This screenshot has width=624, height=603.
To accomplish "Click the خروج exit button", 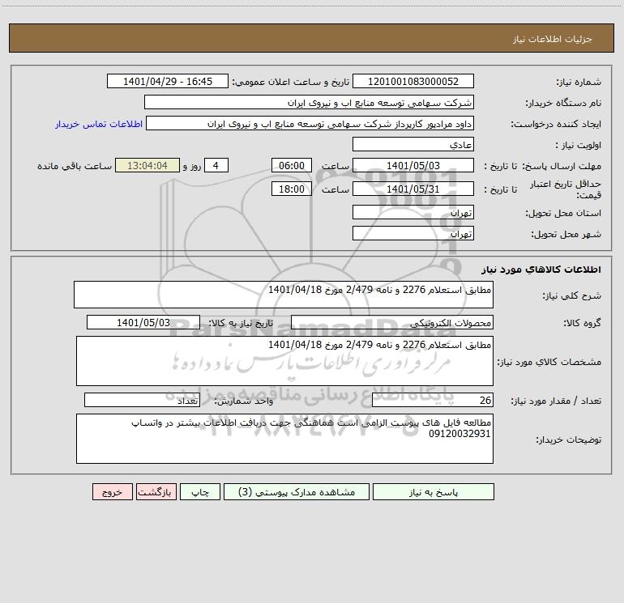I will pos(112,491).
